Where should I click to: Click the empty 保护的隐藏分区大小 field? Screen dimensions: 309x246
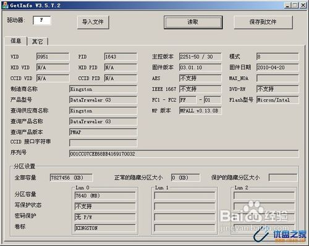click(283, 178)
